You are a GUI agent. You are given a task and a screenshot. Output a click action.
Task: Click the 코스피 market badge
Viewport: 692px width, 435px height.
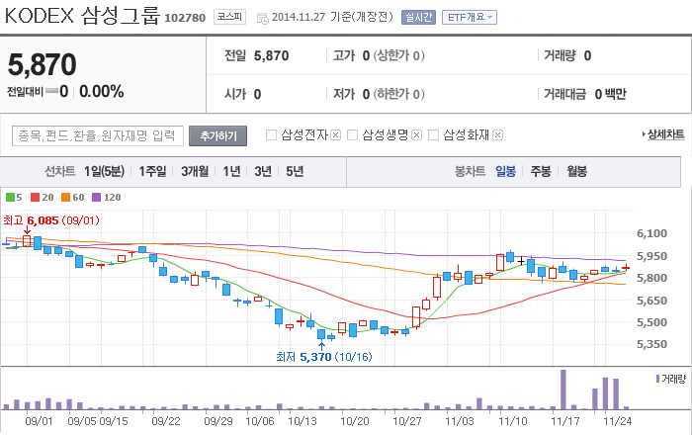[x=229, y=17]
